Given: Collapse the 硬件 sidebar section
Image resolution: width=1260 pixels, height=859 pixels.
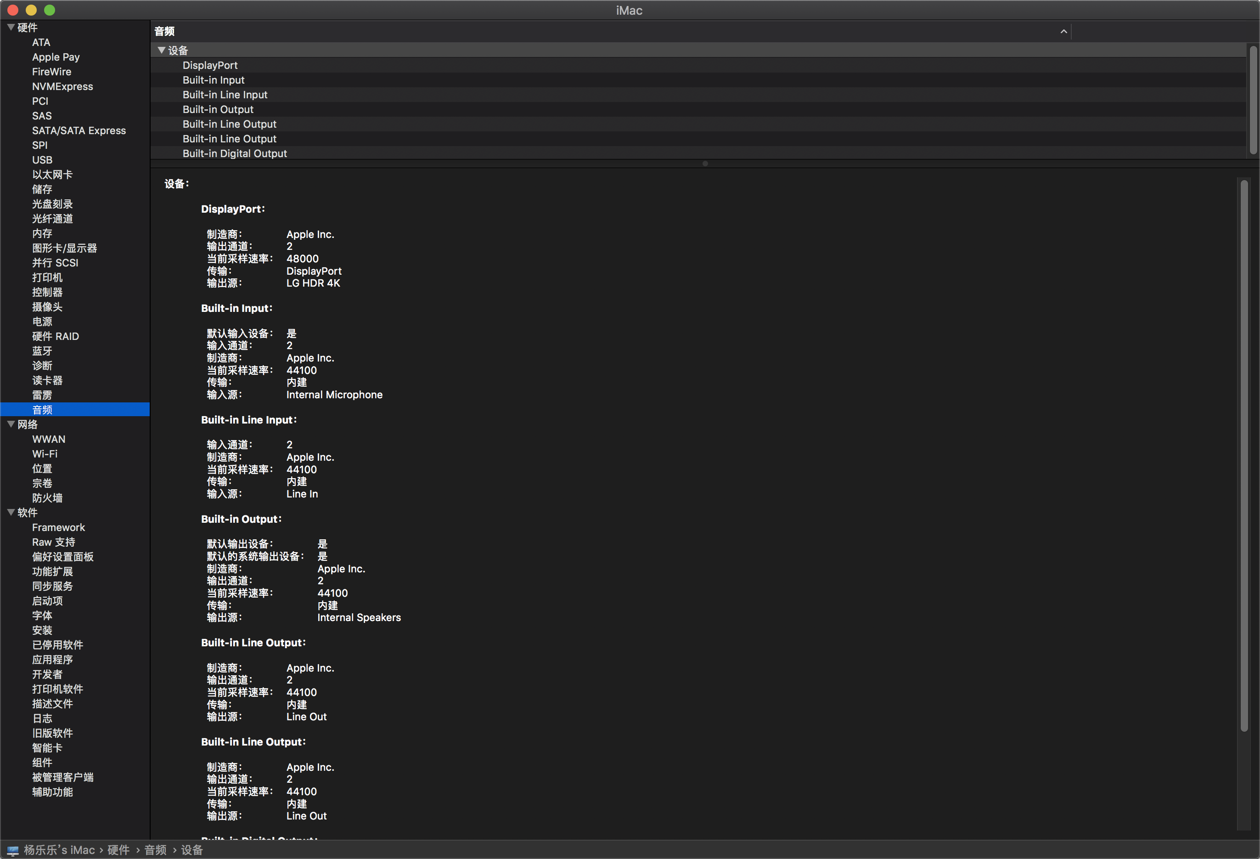Looking at the screenshot, I should click(x=11, y=27).
